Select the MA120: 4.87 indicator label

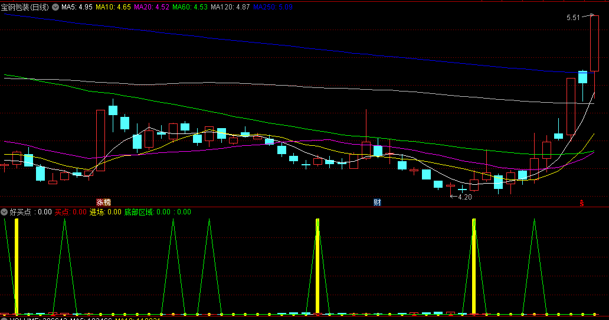230,7
